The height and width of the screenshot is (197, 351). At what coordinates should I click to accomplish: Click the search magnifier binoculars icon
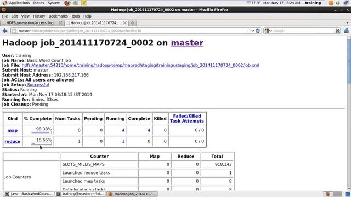pos(338,31)
